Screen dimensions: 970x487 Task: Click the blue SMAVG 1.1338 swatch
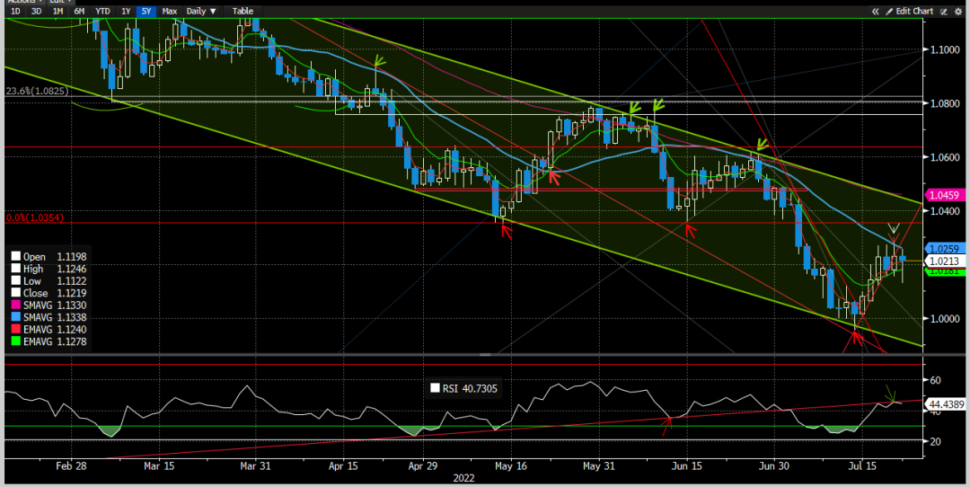(15, 317)
